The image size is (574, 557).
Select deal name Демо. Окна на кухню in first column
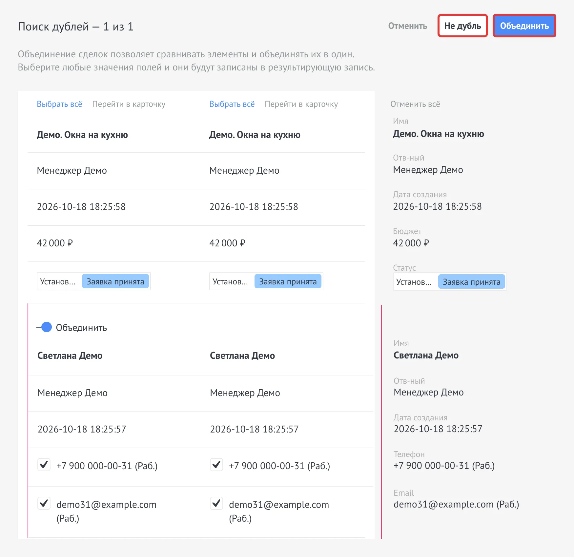coord(82,135)
